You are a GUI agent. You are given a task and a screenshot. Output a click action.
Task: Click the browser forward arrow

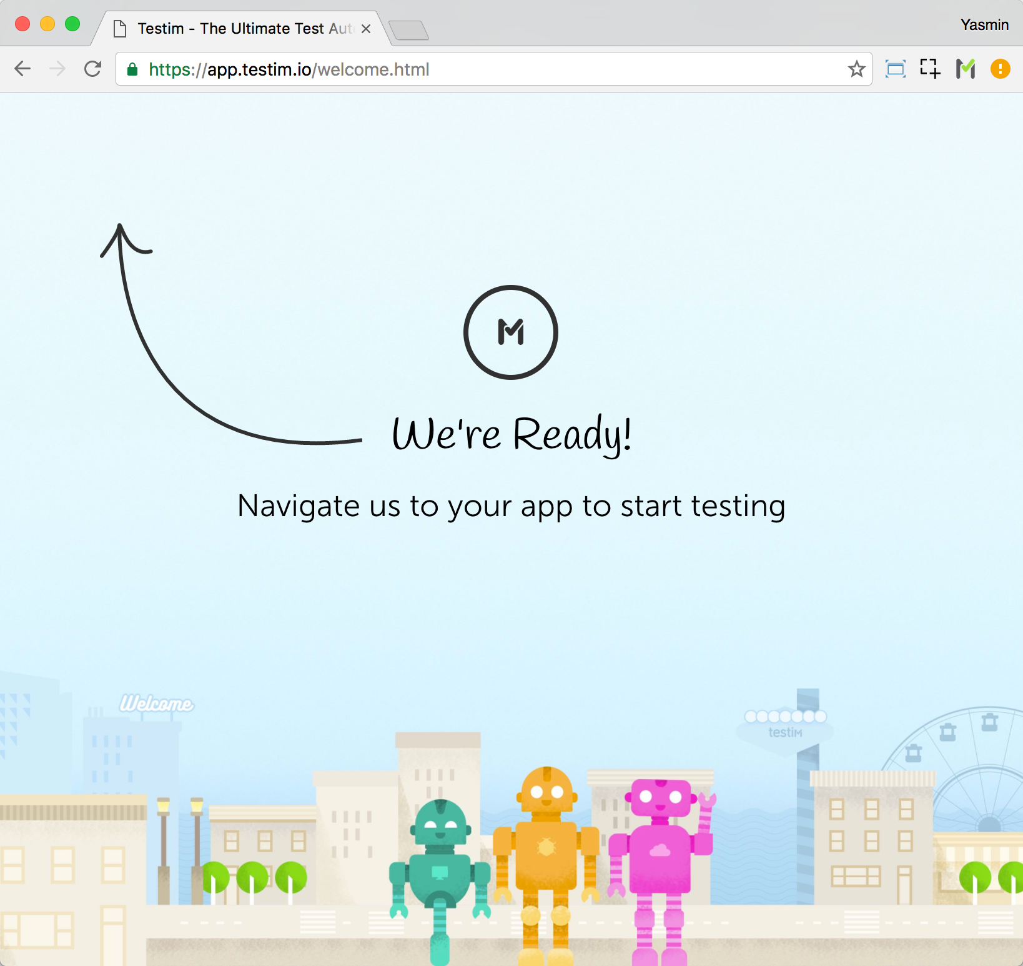57,69
